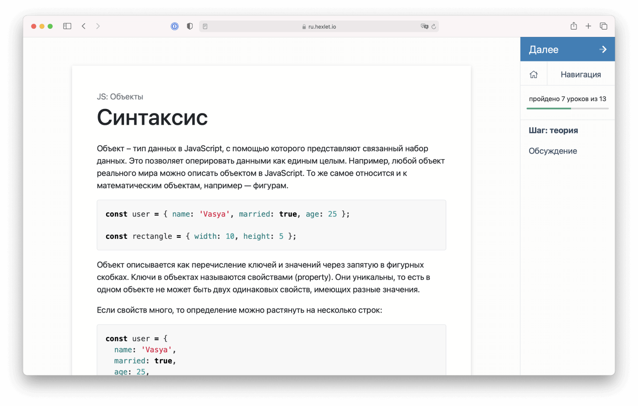Open the 1Password extension icon
This screenshot has height=406, width=638.
pos(175,26)
